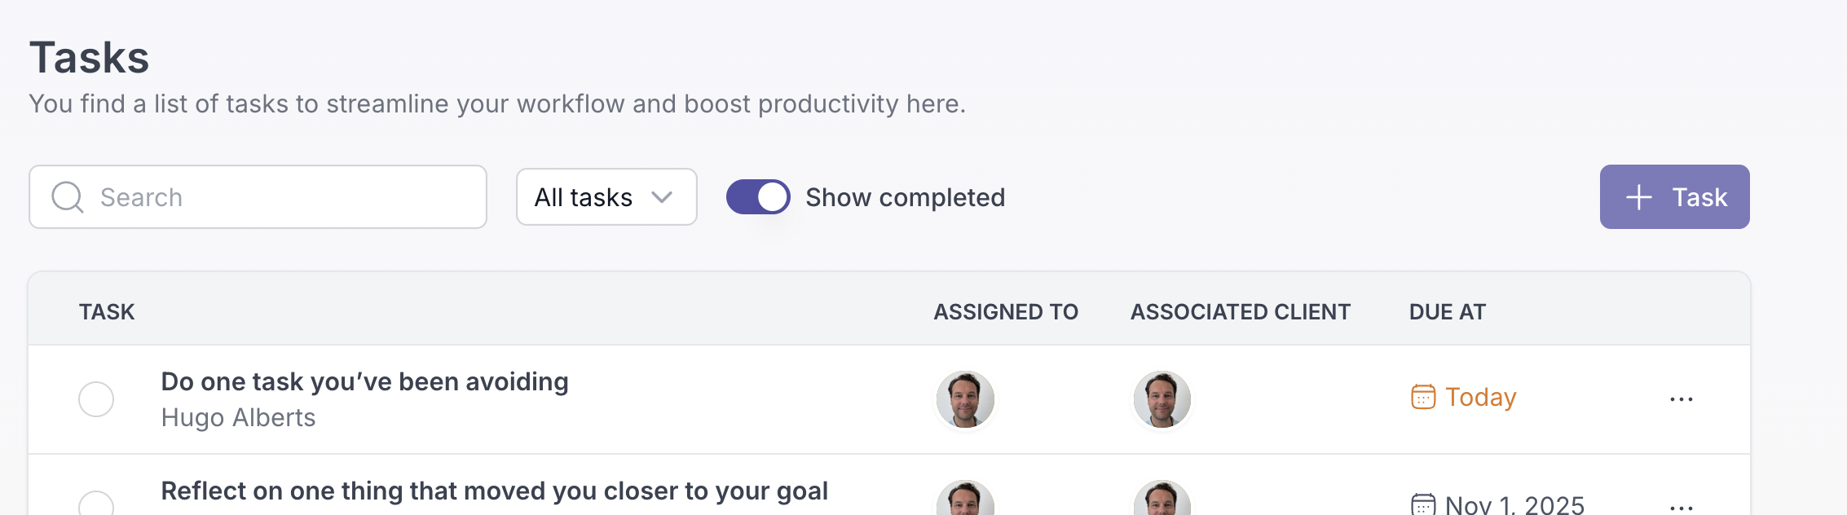
Task: Open "Reflect on one thing that moved you" task
Action: pos(494,491)
